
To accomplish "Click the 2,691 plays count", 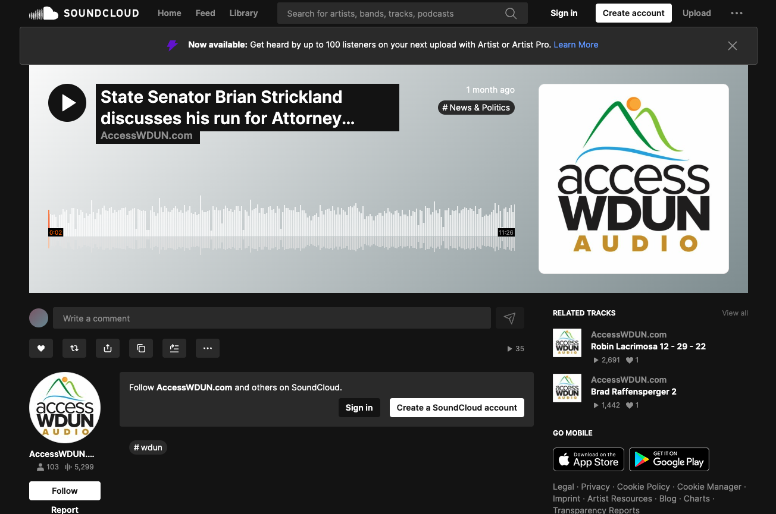I will tap(607, 360).
